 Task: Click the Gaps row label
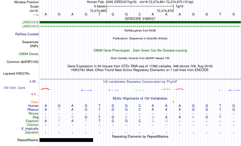pyautogui.click(x=35, y=102)
